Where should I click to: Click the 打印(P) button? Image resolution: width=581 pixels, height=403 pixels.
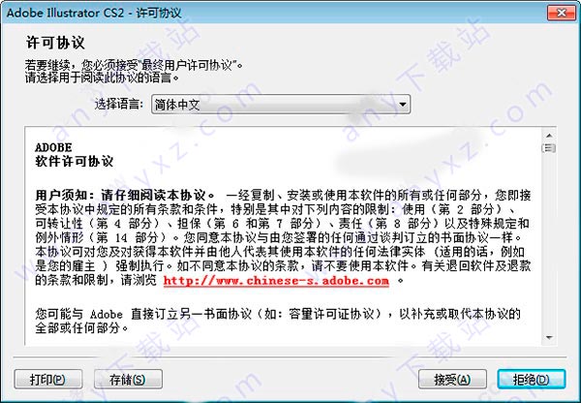pos(48,379)
